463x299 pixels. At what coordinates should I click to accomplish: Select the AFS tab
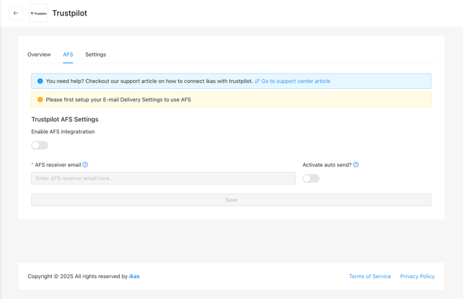[68, 55]
